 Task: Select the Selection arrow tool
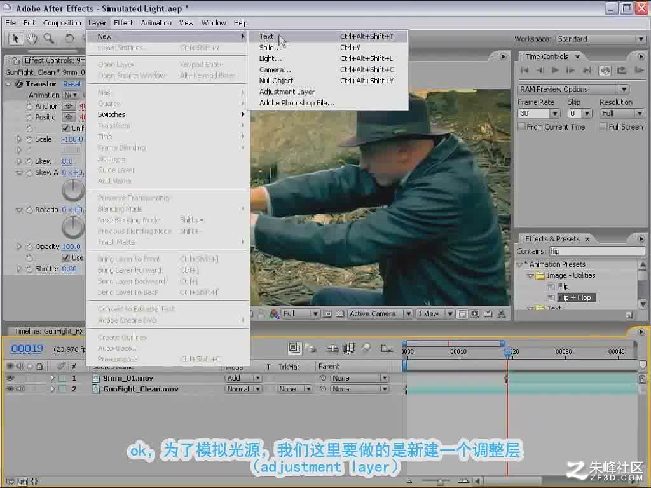15,39
